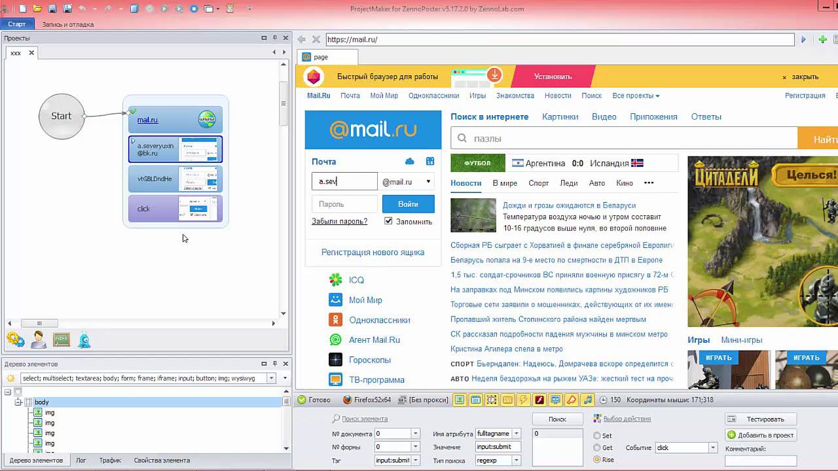Screen dimensions: 838x471
Task: Open the № документа dropdown
Action: click(415, 434)
